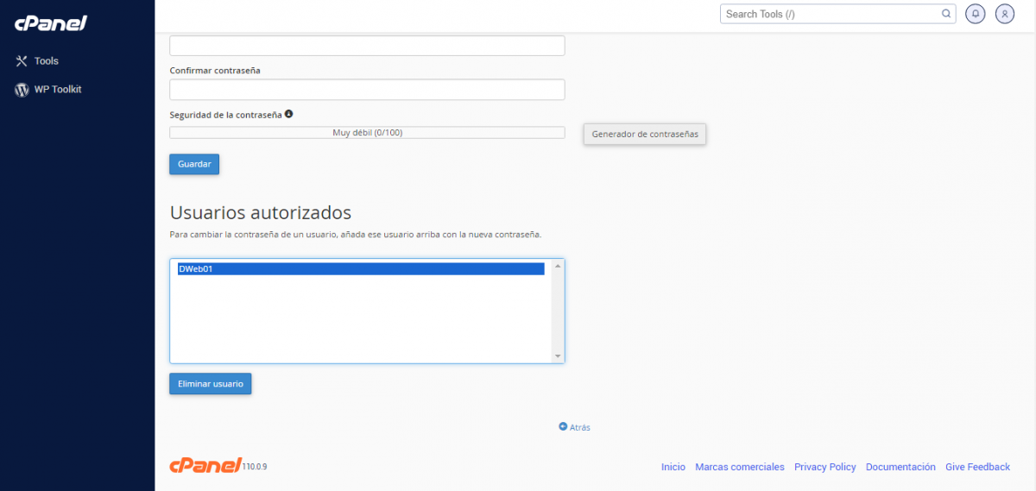Open WP Toolkit from the sidebar

point(58,89)
